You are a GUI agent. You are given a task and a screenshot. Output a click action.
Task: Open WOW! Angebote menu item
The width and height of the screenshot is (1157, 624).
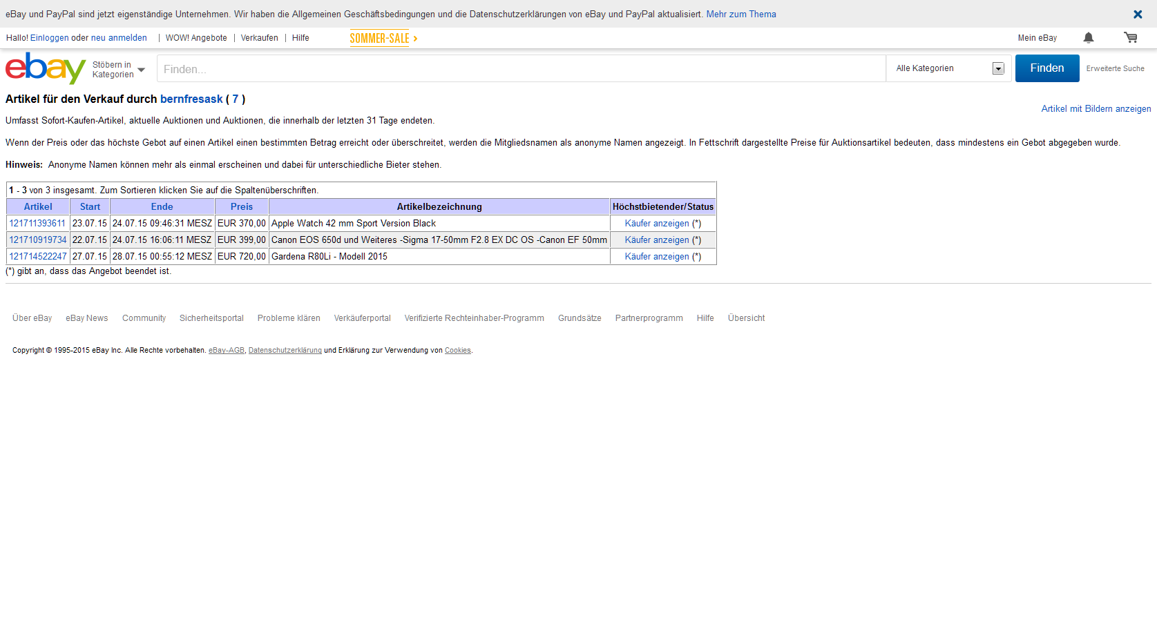coord(196,38)
